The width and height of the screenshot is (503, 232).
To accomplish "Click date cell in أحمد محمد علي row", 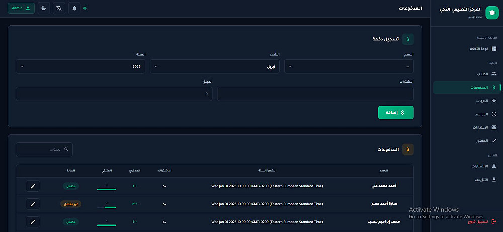I will [x=267, y=186].
